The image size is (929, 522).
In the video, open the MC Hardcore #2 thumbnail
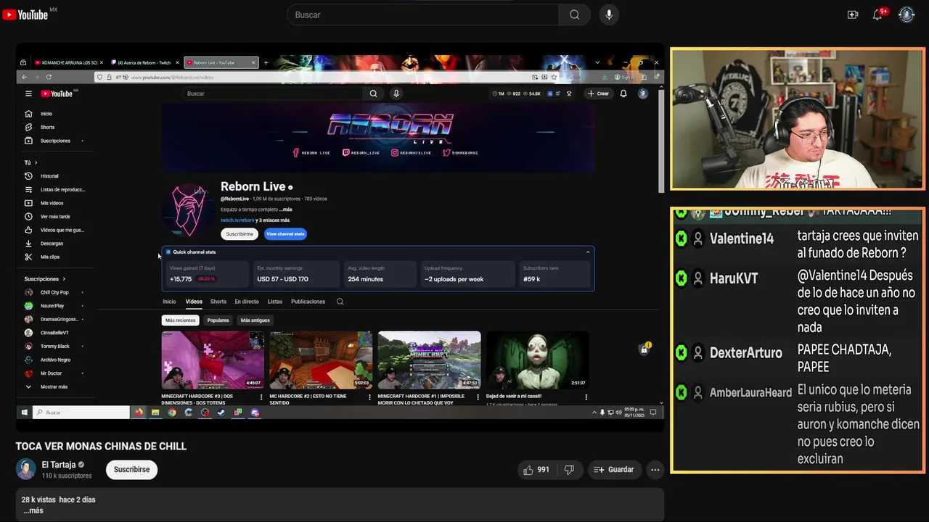click(x=321, y=360)
